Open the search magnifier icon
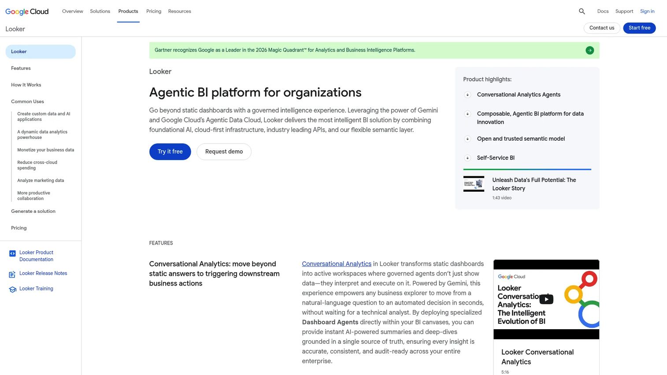Viewport: 667px width, 375px height. coord(582,11)
